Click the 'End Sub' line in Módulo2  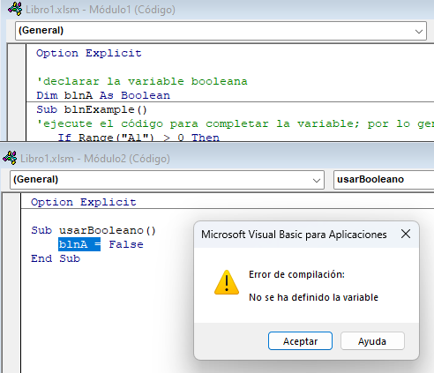56,258
